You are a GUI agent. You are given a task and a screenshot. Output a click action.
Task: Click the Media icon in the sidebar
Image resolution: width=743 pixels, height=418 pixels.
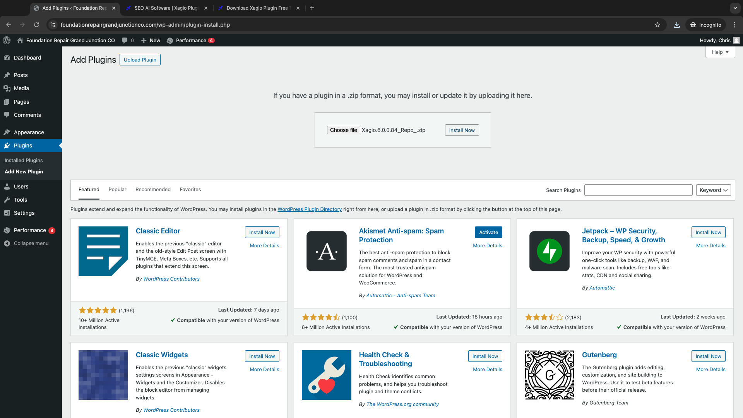tap(7, 88)
